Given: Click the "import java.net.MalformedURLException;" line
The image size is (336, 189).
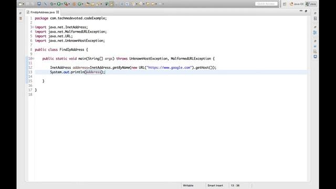Looking at the screenshot, I should pyautogui.click(x=71, y=31).
